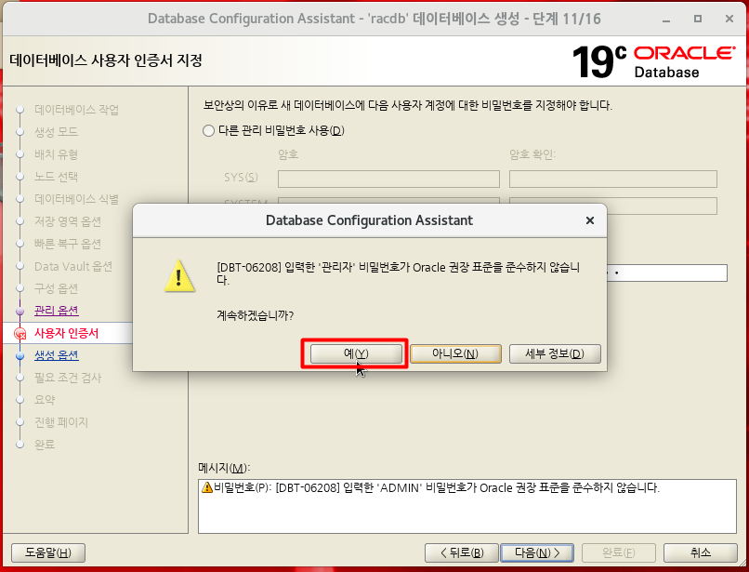749x572 pixels.
Task: Click the 진행 페이지 step
Action: (x=61, y=422)
